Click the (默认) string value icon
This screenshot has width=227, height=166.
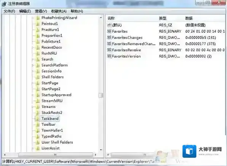tap(109, 25)
